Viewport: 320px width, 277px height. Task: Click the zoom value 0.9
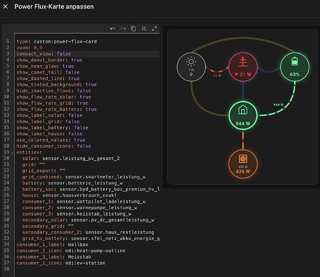pyautogui.click(x=38, y=48)
